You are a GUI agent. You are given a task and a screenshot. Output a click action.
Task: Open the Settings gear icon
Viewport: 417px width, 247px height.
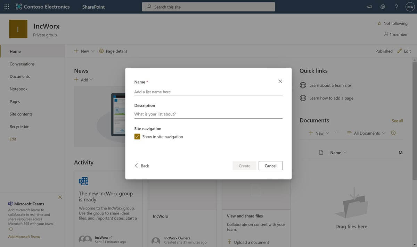coord(383,7)
